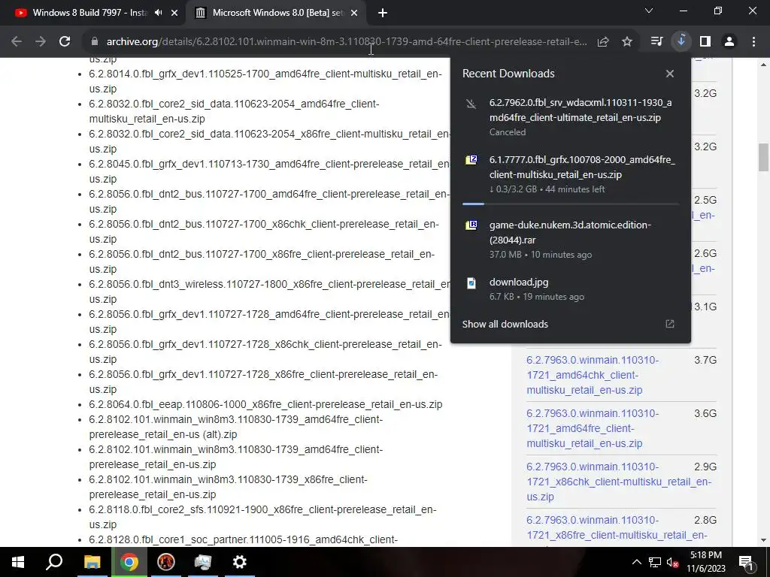This screenshot has height=577, width=770.
Task: Open the tab search dropdown
Action: coord(649,11)
